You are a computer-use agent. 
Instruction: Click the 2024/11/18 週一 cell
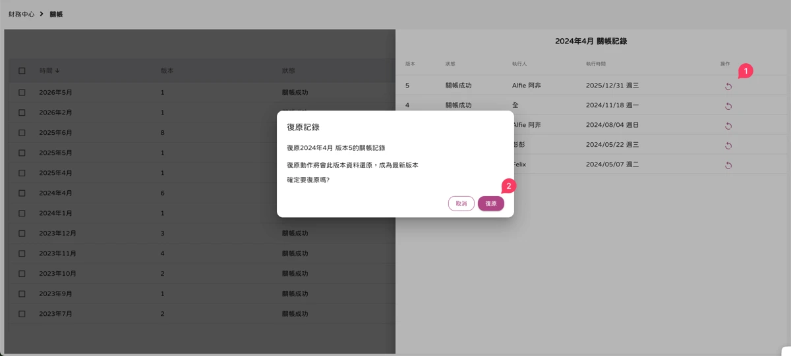coord(612,105)
